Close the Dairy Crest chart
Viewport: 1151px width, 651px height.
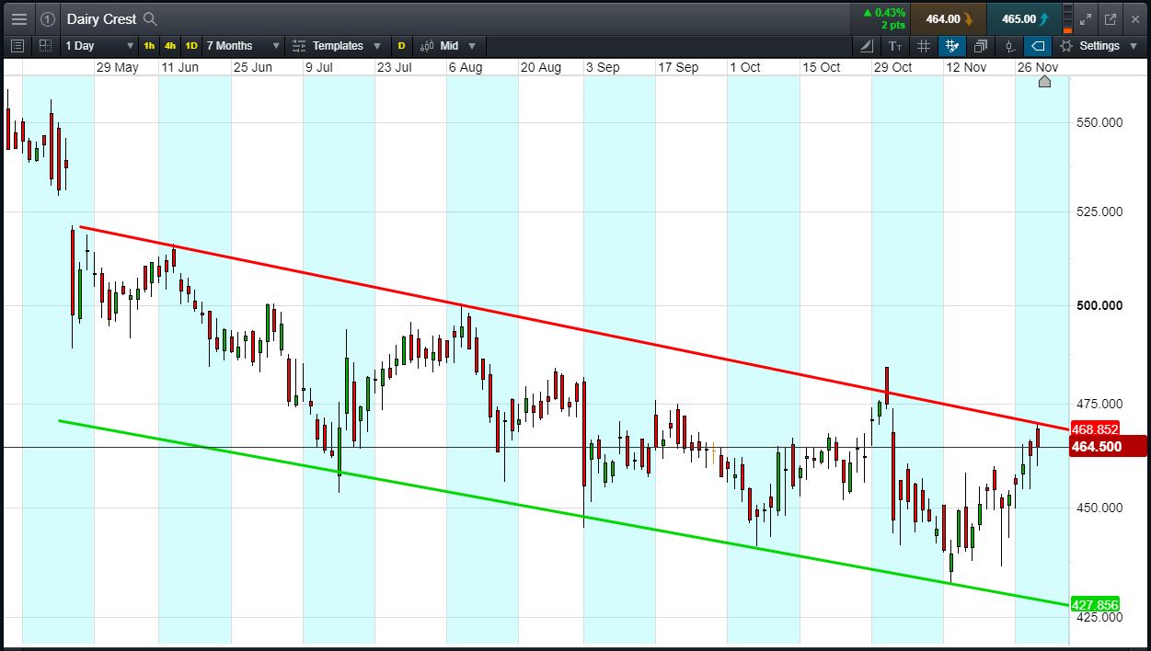pyautogui.click(x=1134, y=18)
